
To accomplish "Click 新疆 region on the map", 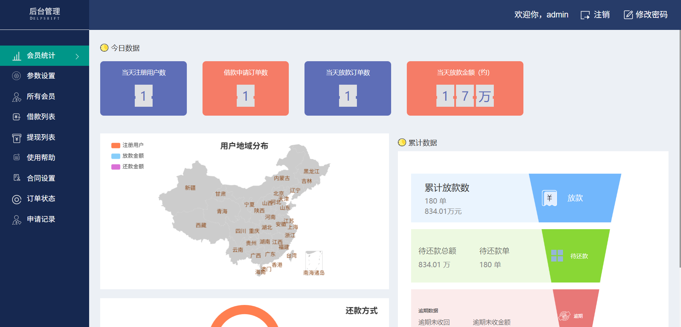I will [190, 188].
